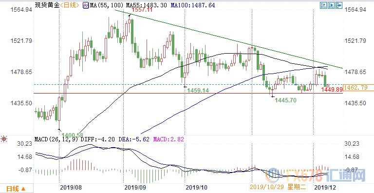Select the 1459.14 low price annotation

198,90
